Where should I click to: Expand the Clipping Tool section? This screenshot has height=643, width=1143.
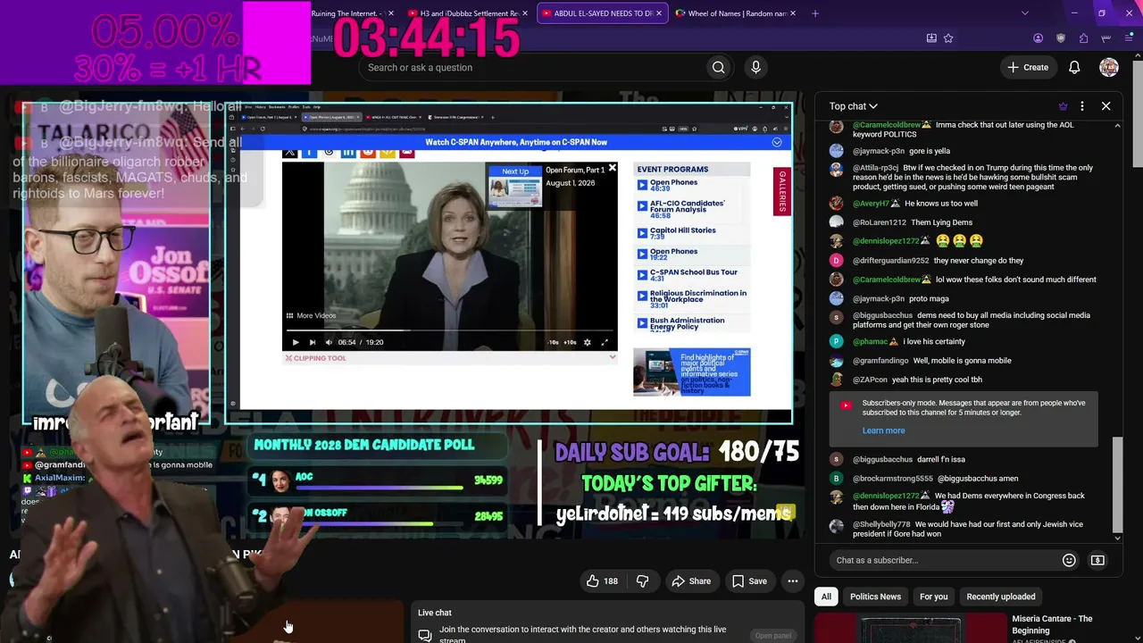612,357
